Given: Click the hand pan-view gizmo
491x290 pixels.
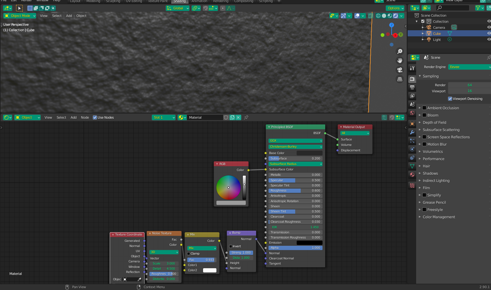Looking at the screenshot, I should click(400, 61).
